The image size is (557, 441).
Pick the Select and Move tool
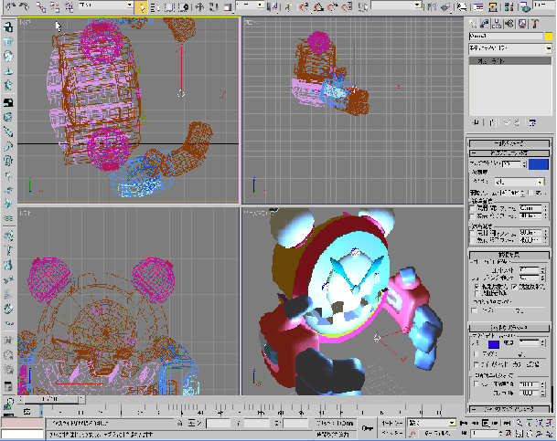tap(199, 7)
